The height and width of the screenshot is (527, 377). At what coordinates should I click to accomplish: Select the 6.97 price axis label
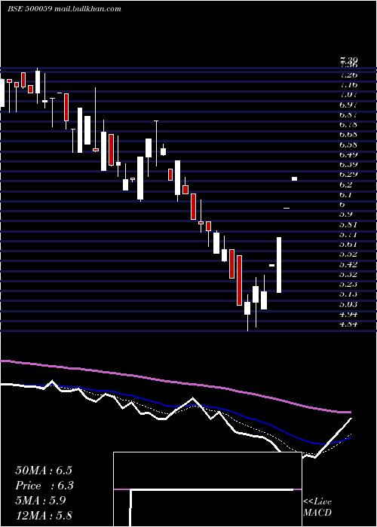click(348, 105)
